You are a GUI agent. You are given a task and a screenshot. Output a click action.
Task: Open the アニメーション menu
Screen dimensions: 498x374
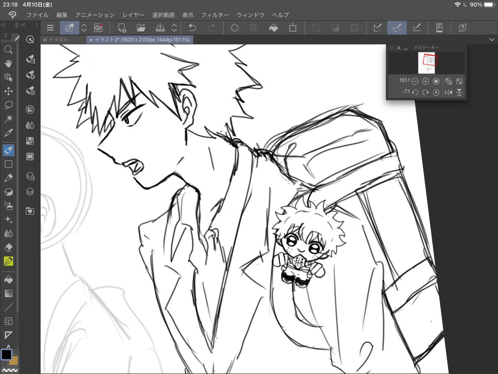click(95, 15)
